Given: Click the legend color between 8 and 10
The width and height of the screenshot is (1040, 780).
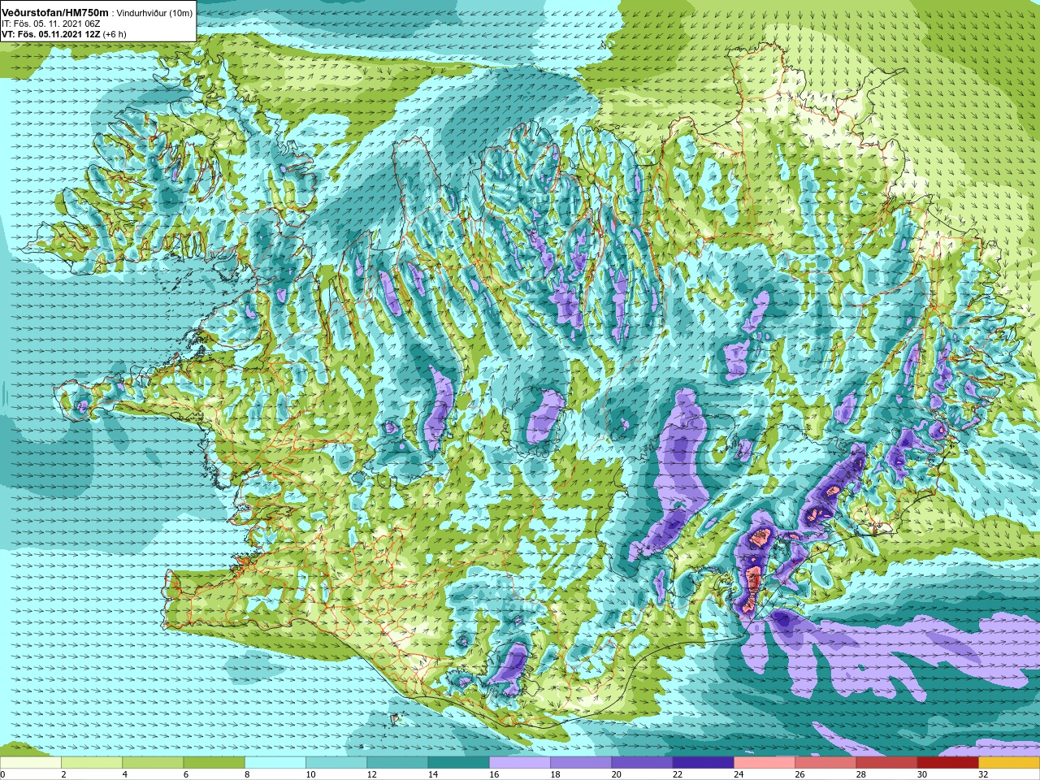Looking at the screenshot, I should (x=275, y=762).
